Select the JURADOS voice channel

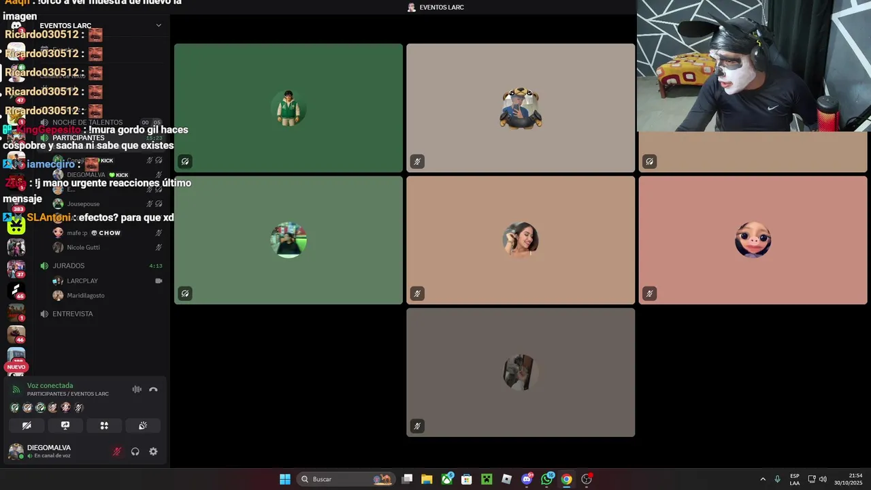click(69, 265)
